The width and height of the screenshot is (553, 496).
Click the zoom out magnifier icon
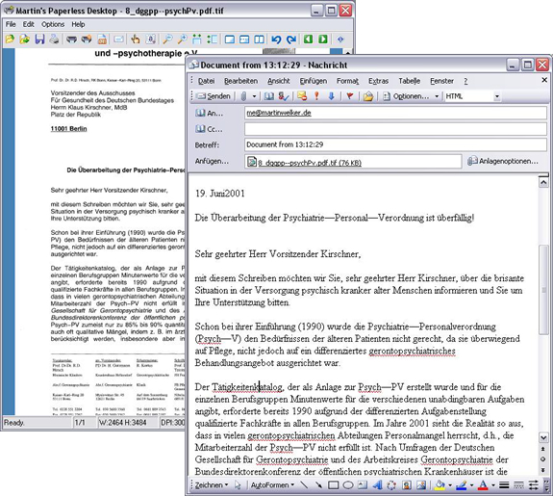click(167, 39)
